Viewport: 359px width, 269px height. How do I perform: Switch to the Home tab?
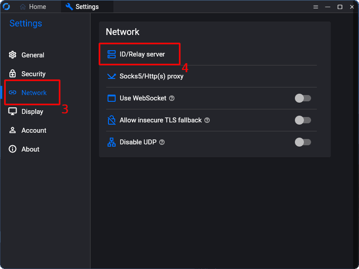33,7
